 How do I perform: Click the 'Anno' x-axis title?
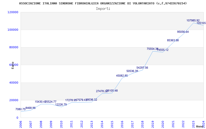coord(200,126)
